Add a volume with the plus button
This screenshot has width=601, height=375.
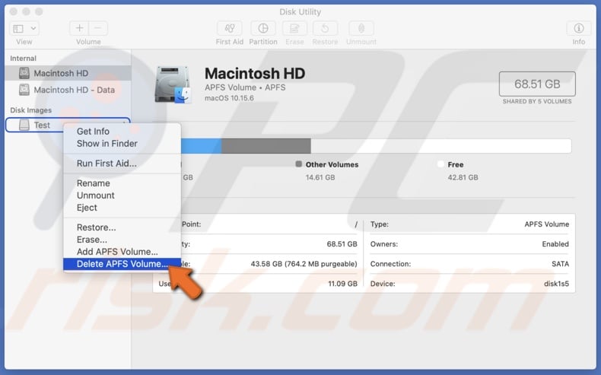[79, 28]
